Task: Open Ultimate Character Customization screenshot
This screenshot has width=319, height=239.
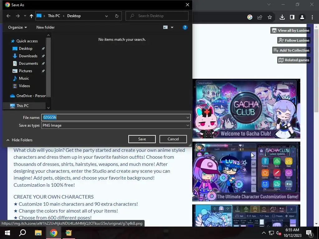Action: click(246, 171)
